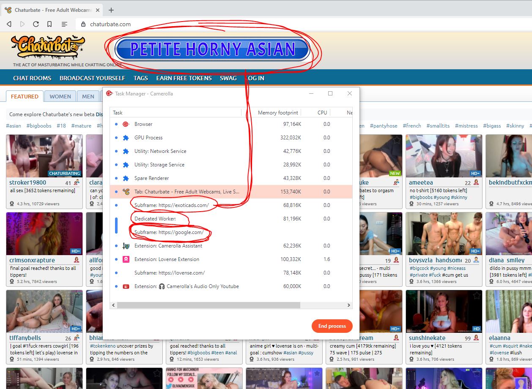Click the 322,032K memory value
This screenshot has height=389, width=532.
tap(291, 138)
